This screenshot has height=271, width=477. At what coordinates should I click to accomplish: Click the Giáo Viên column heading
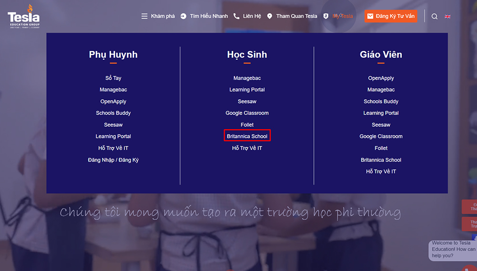[x=381, y=54]
